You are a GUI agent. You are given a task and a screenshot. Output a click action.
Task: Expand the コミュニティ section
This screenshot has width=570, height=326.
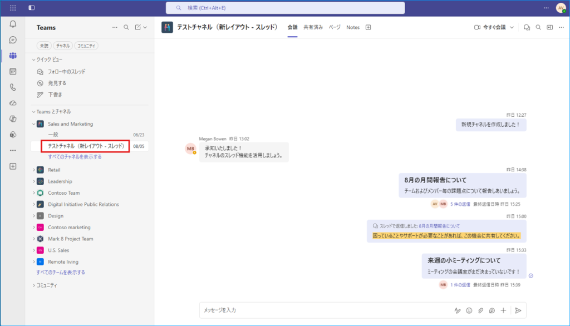click(x=34, y=285)
